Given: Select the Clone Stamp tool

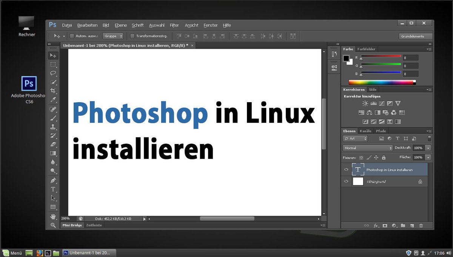Looking at the screenshot, I should pos(53,126).
